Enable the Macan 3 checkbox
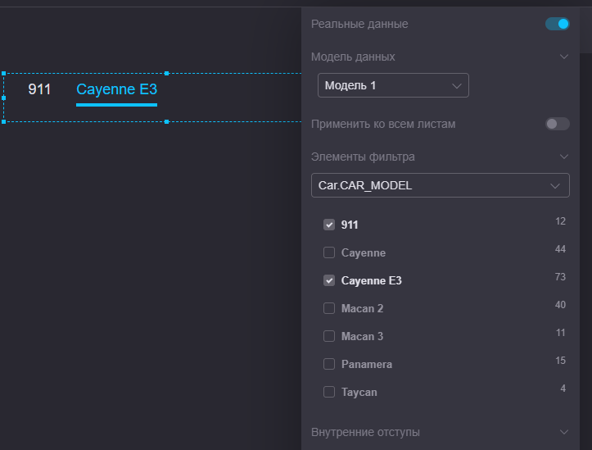This screenshot has height=450, width=592. pyautogui.click(x=329, y=336)
